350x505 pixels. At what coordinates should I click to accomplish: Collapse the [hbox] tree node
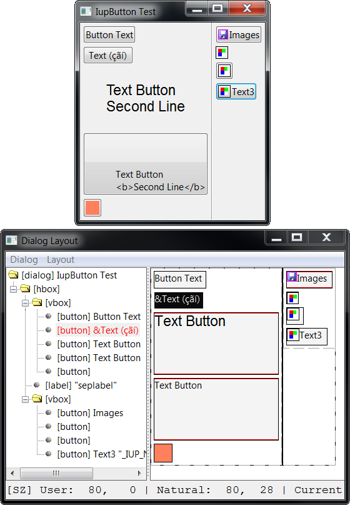[x=13, y=289]
